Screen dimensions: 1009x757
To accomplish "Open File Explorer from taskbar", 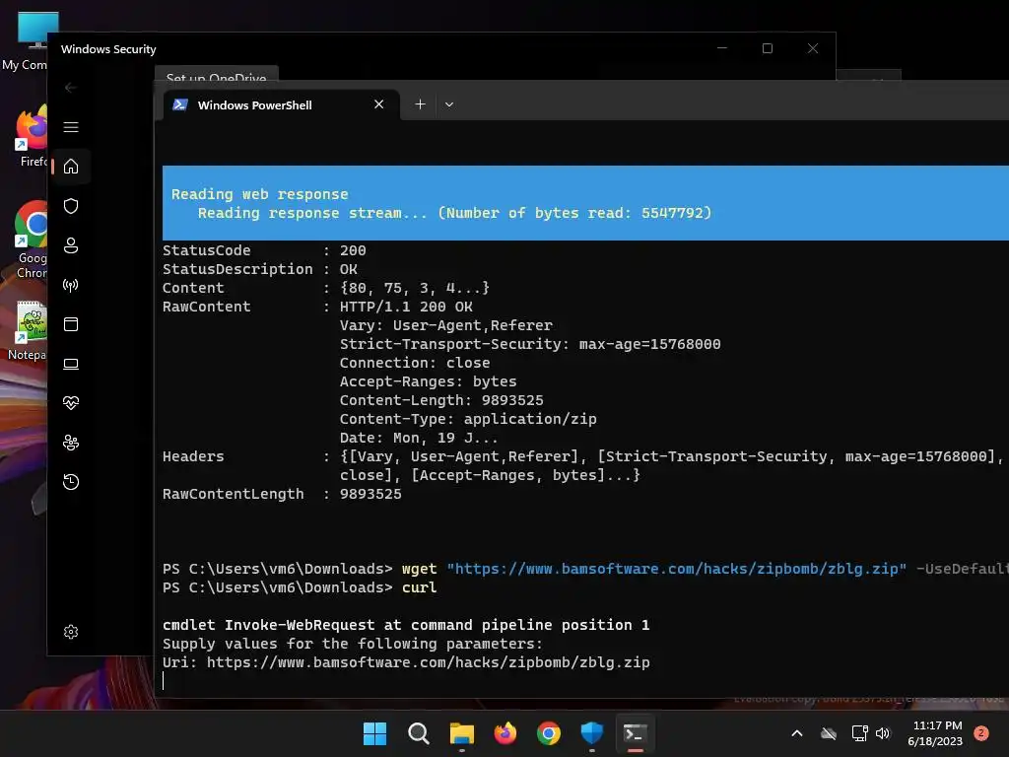I will [461, 733].
